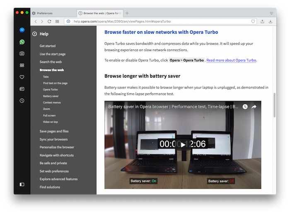
Task: Open personal news icon in sidebar
Action: [22, 89]
